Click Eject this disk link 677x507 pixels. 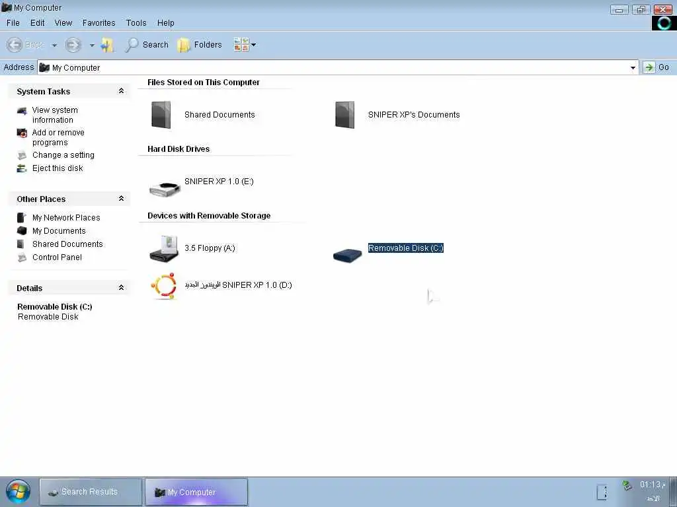[58, 168]
